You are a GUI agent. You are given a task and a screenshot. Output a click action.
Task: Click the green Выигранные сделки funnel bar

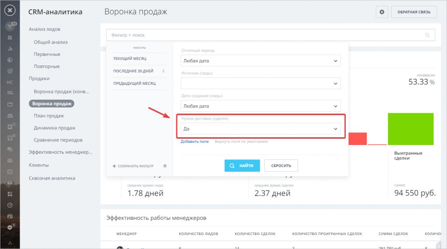coord(410,129)
